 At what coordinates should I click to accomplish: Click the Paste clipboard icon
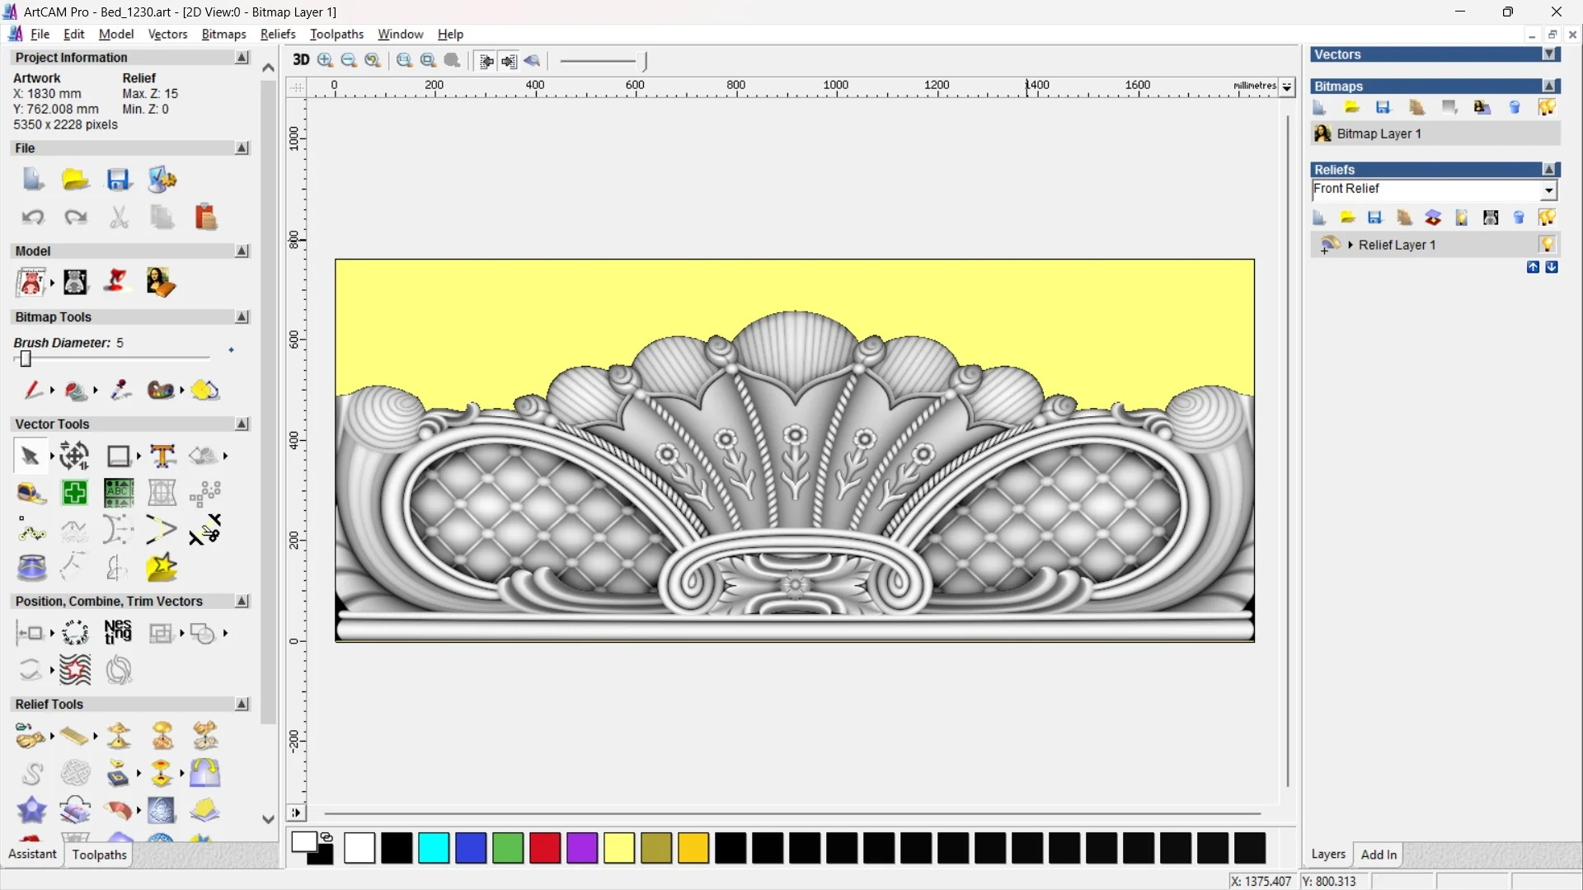coord(205,218)
